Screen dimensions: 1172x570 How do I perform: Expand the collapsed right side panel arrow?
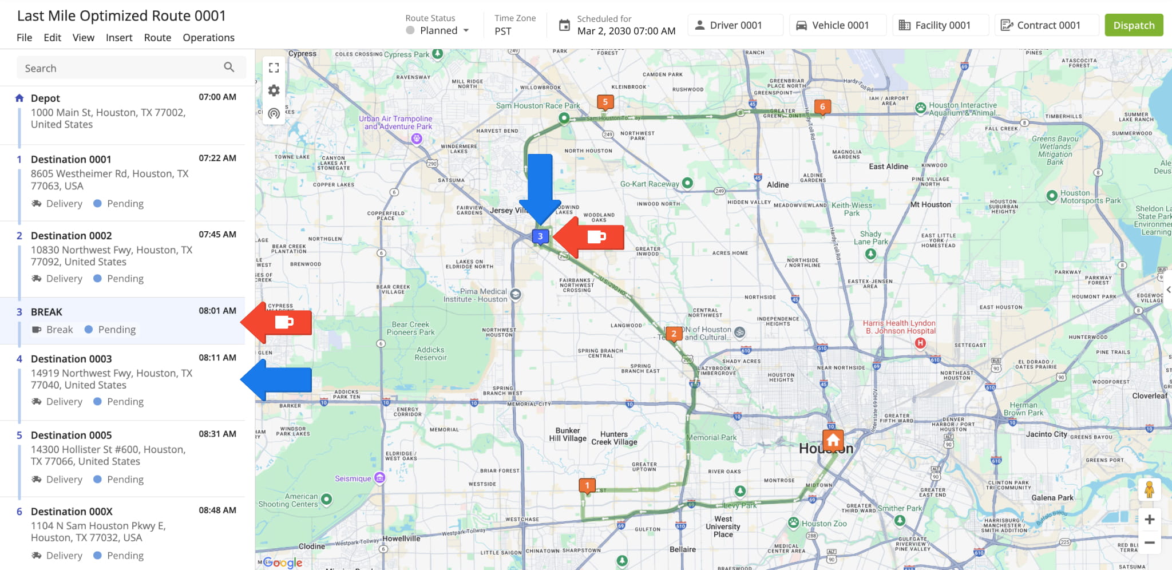tap(1168, 290)
